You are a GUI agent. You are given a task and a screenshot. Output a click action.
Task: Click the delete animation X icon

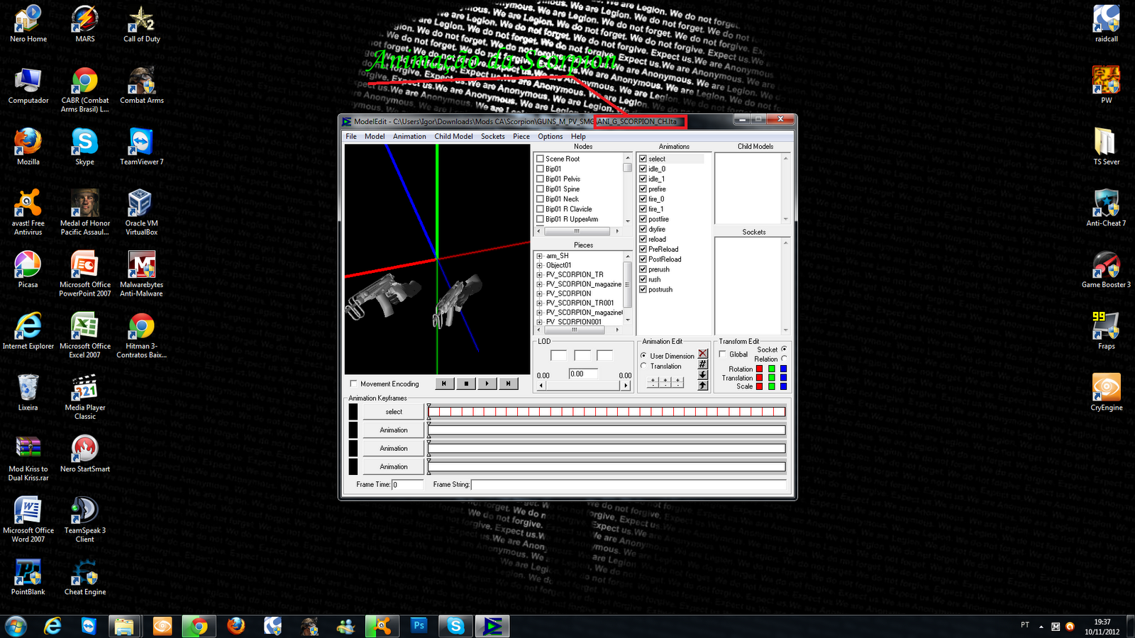pyautogui.click(x=703, y=354)
